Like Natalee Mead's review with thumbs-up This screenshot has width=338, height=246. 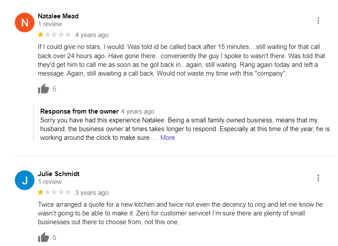coord(43,89)
